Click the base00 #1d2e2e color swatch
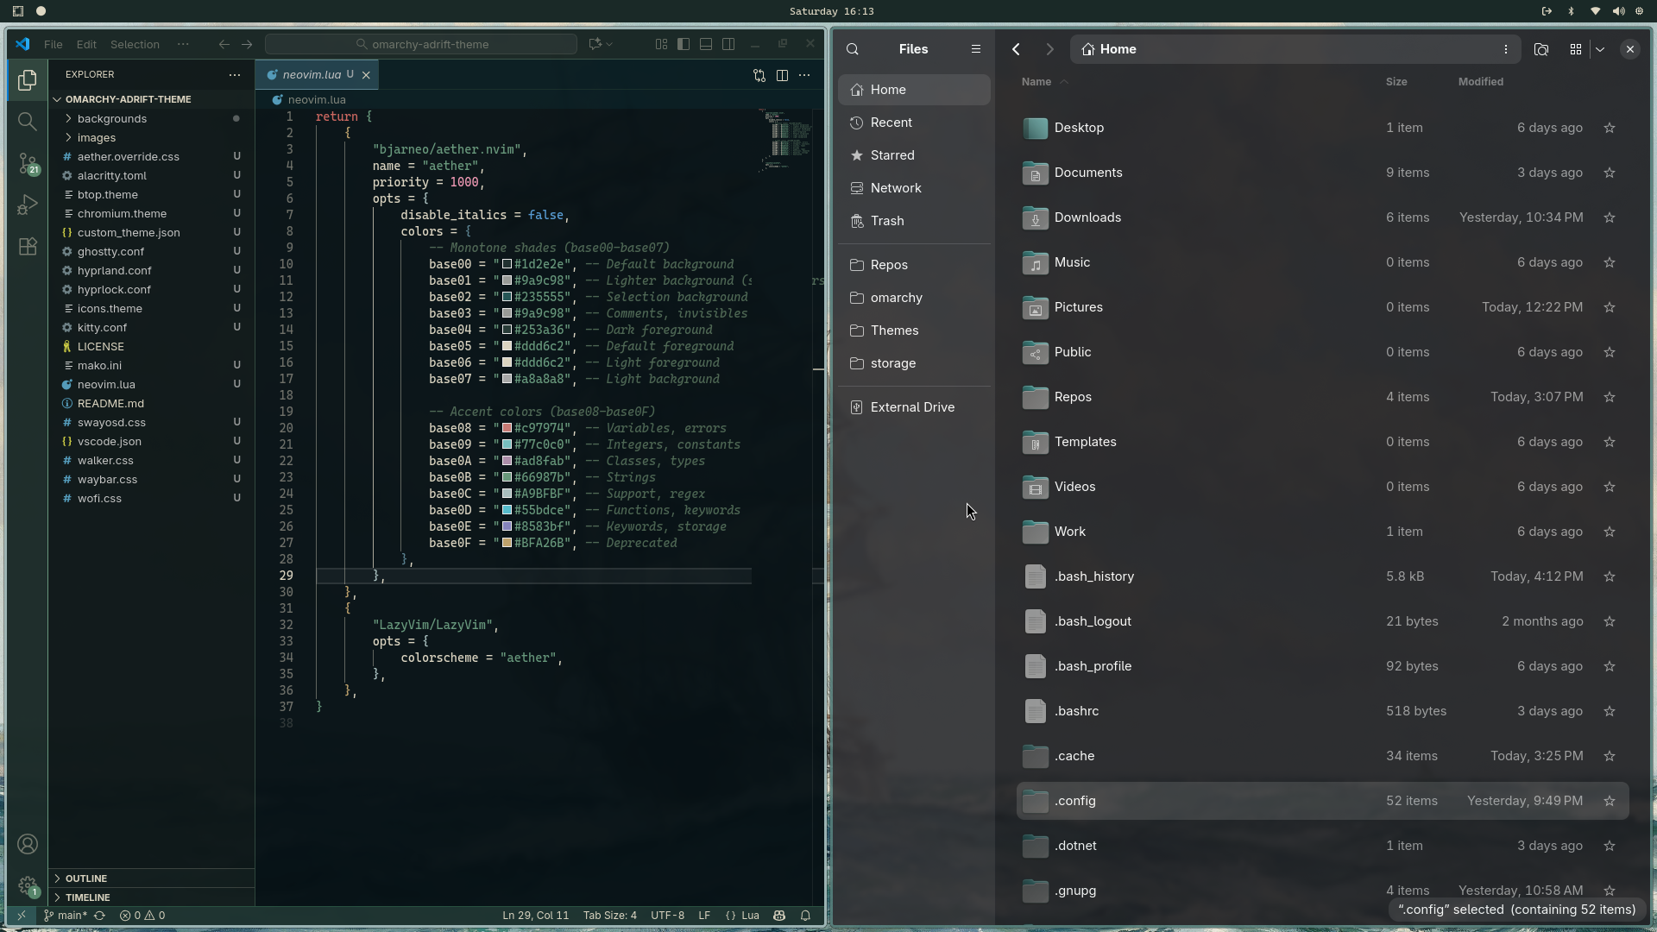This screenshot has width=1657, height=932. pyautogui.click(x=507, y=264)
